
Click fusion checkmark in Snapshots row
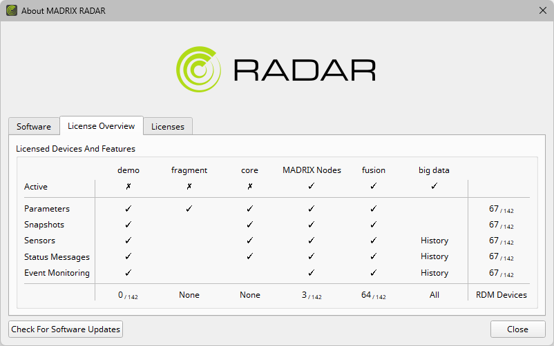(x=374, y=224)
